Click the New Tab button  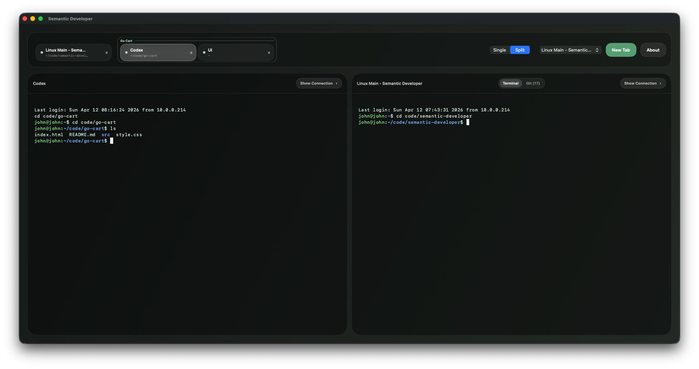click(x=621, y=50)
